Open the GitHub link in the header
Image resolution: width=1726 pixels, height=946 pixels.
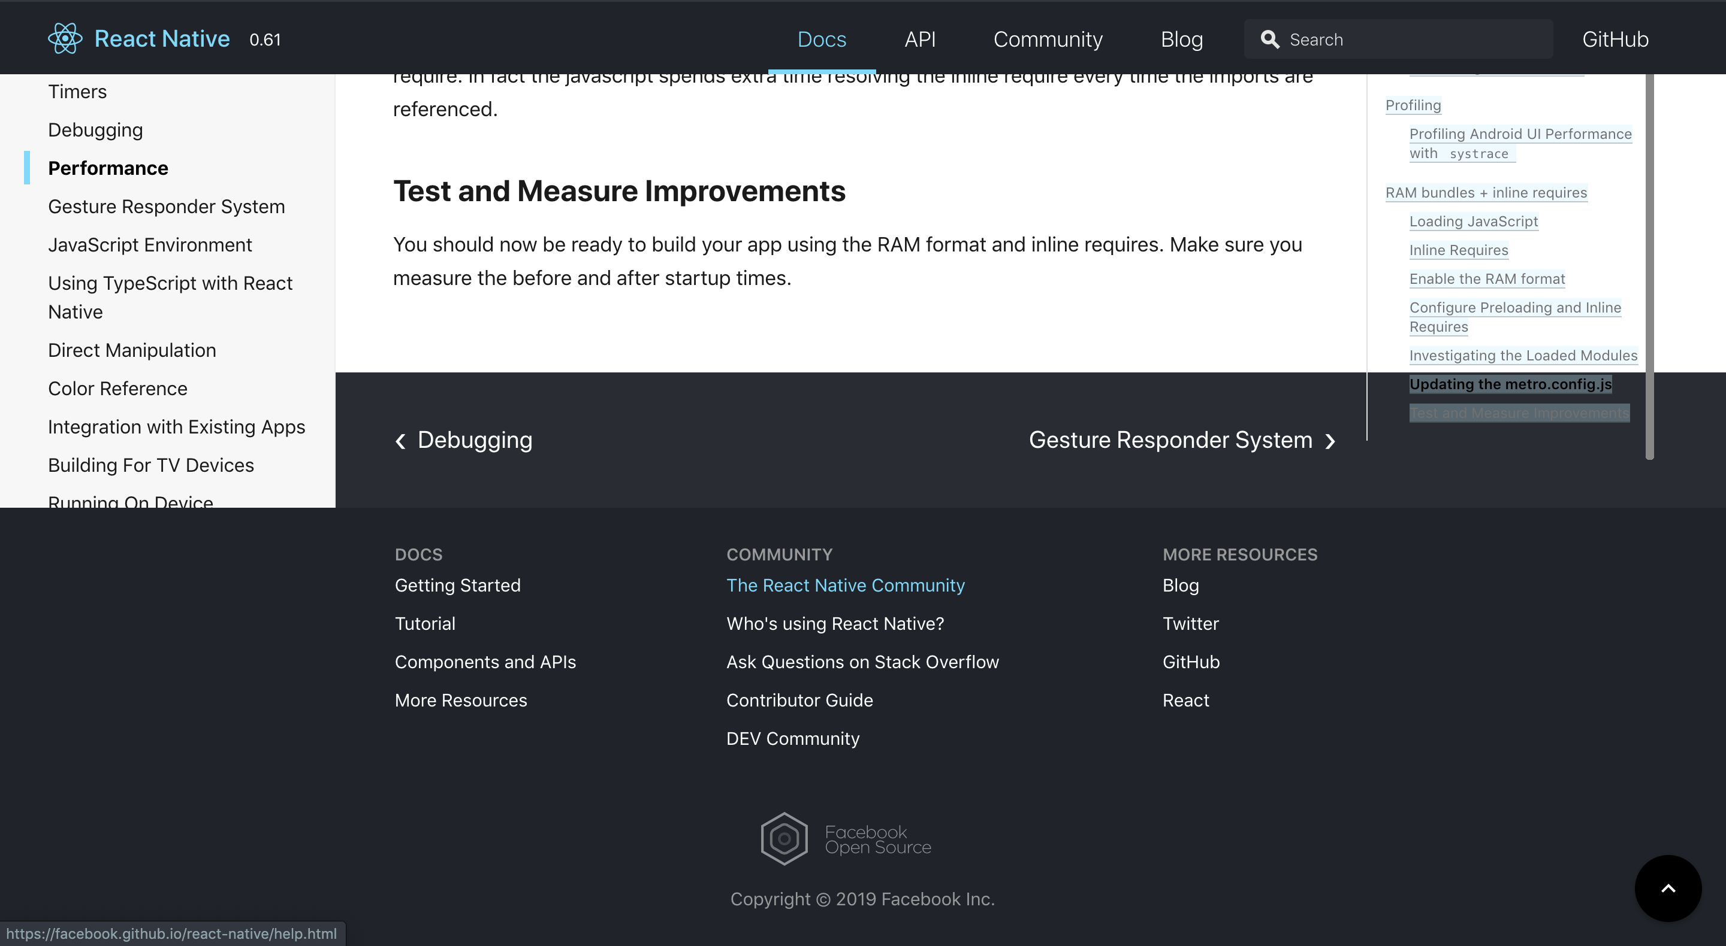(x=1615, y=40)
